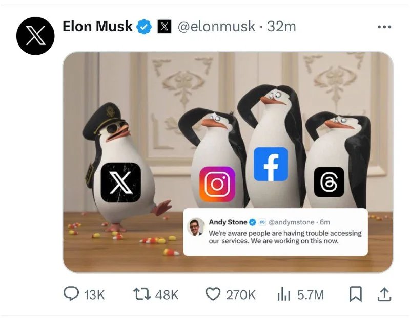Click the X affiliation badge beside the name

coord(164,27)
